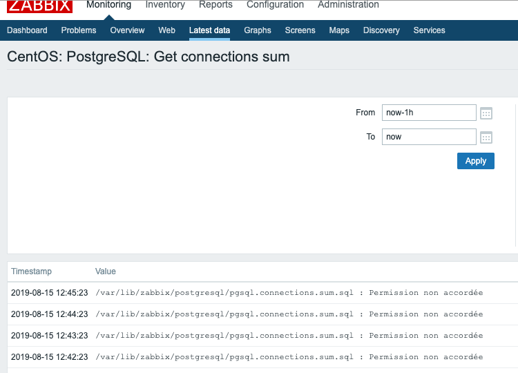This screenshot has height=373, width=518.
Task: Switch to the Overview tab
Action: (x=127, y=30)
